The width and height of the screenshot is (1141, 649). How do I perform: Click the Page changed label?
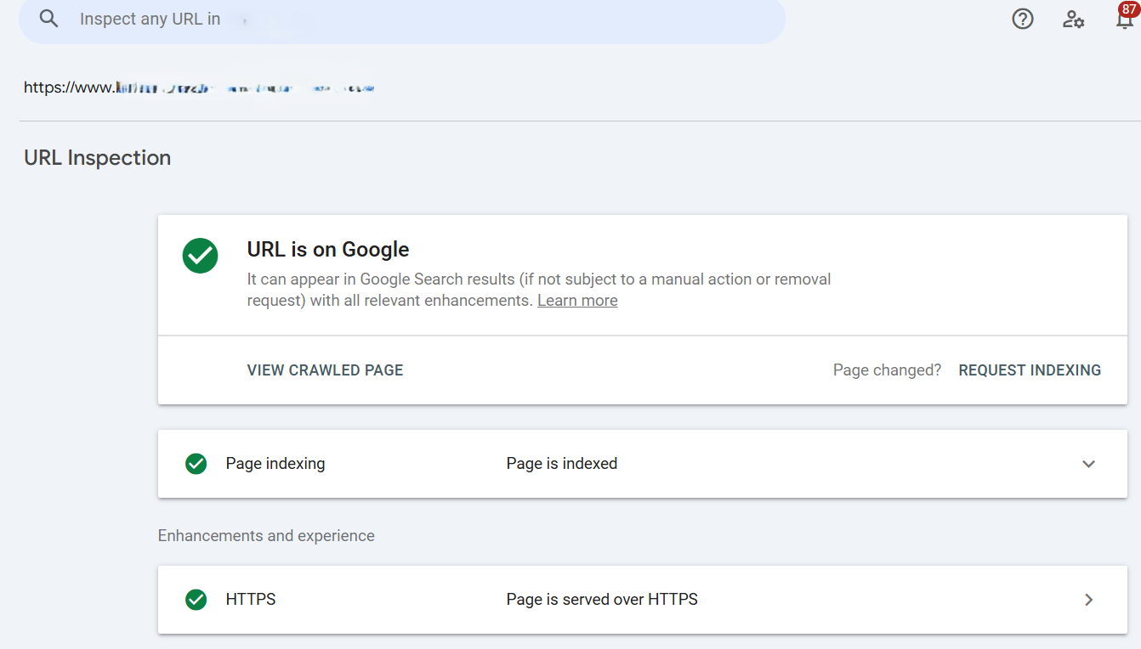point(887,370)
